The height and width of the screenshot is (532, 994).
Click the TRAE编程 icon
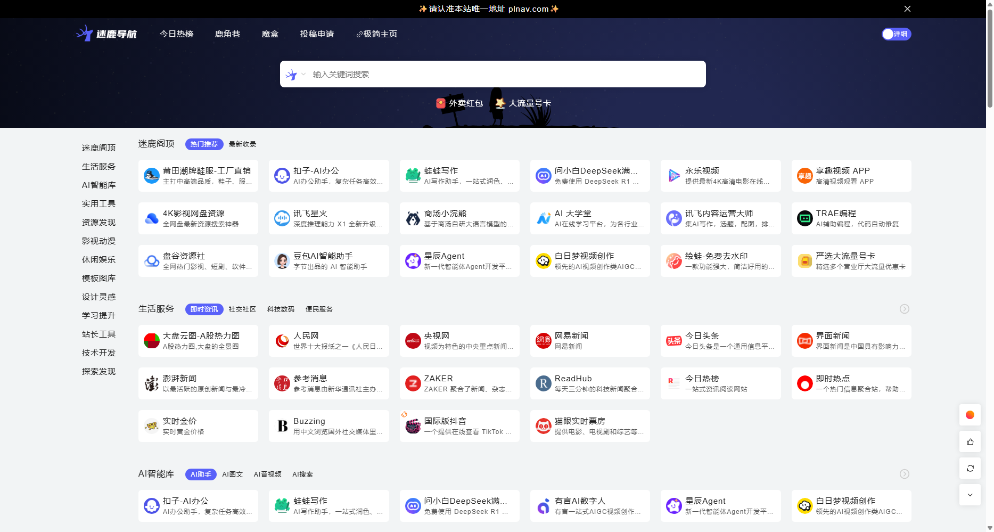(805, 218)
